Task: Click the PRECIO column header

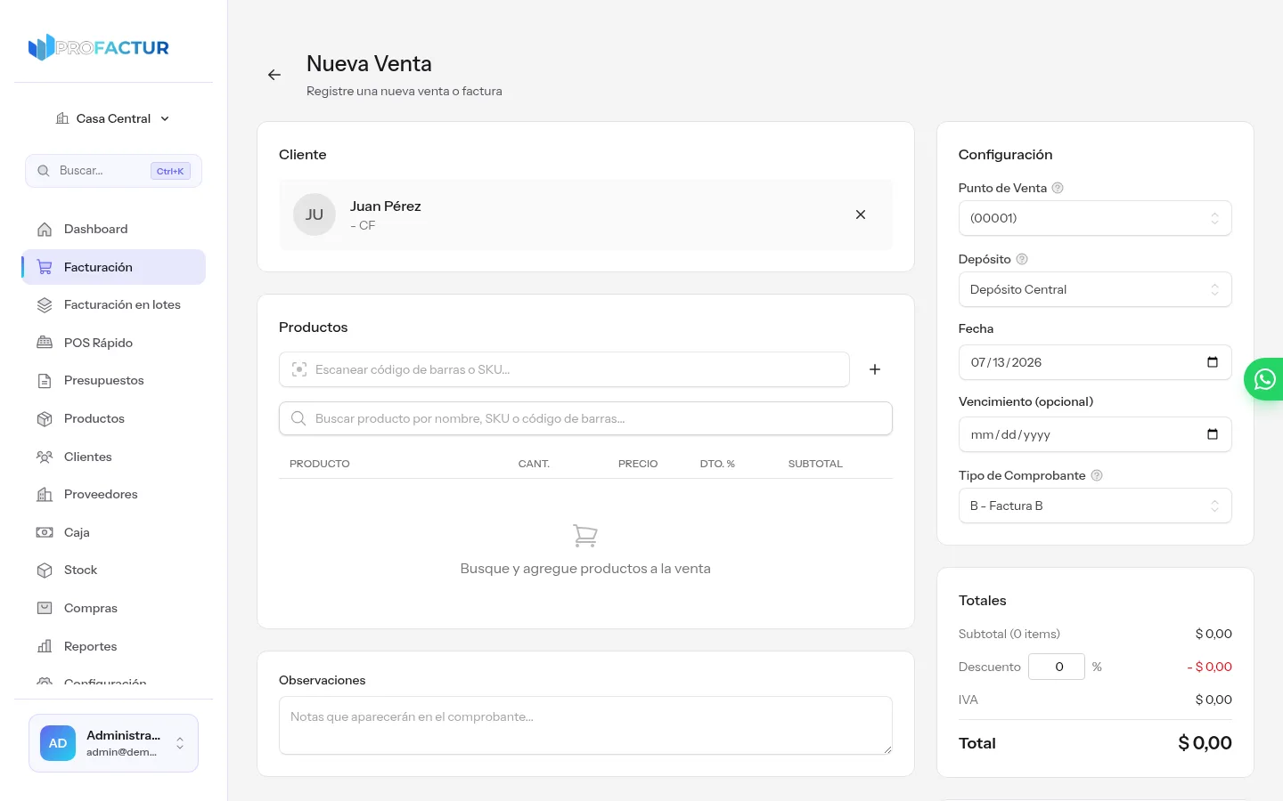Action: [638, 464]
